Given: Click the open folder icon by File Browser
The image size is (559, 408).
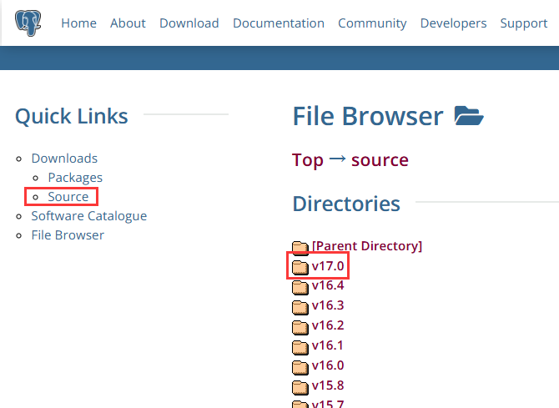Looking at the screenshot, I should 469,116.
